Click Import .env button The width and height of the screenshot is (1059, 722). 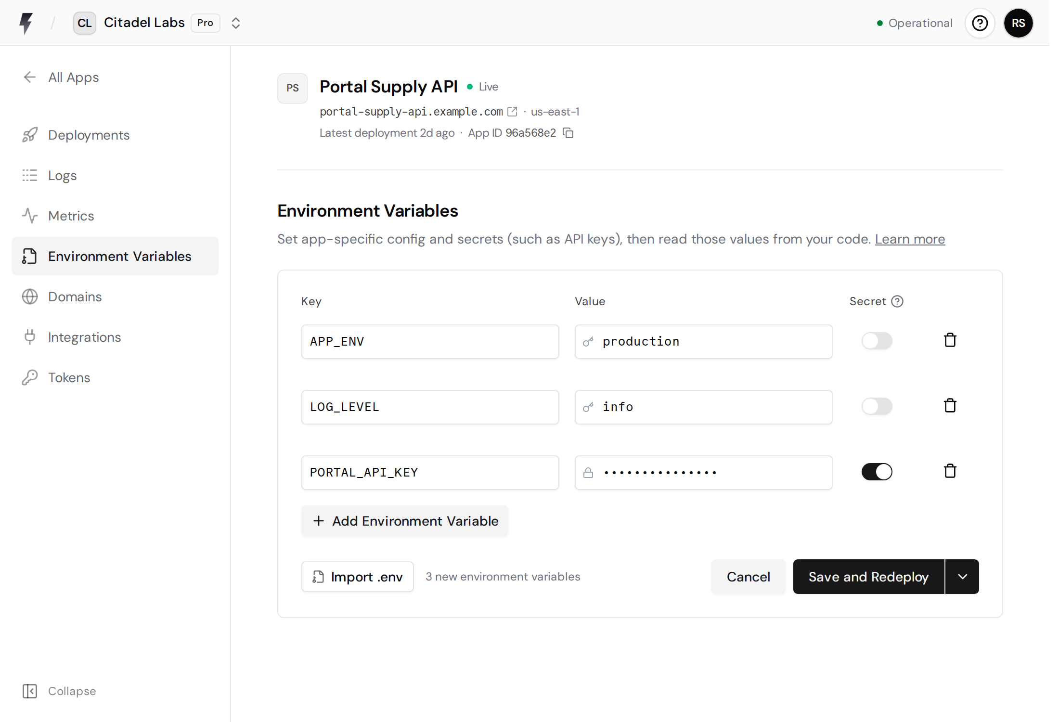point(357,577)
